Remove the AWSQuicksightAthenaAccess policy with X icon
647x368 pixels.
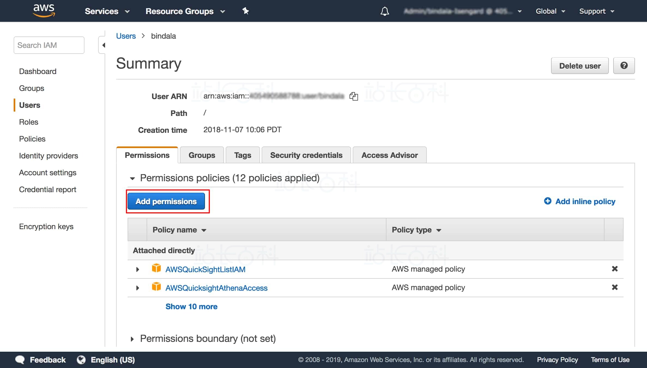615,287
